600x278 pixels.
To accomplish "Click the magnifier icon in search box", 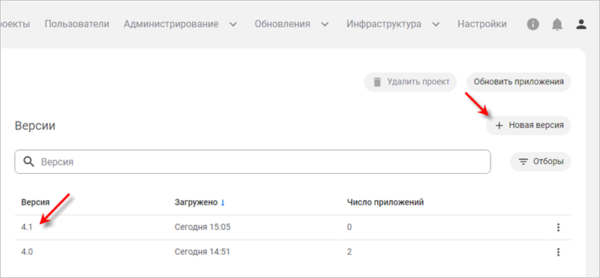I will (29, 161).
